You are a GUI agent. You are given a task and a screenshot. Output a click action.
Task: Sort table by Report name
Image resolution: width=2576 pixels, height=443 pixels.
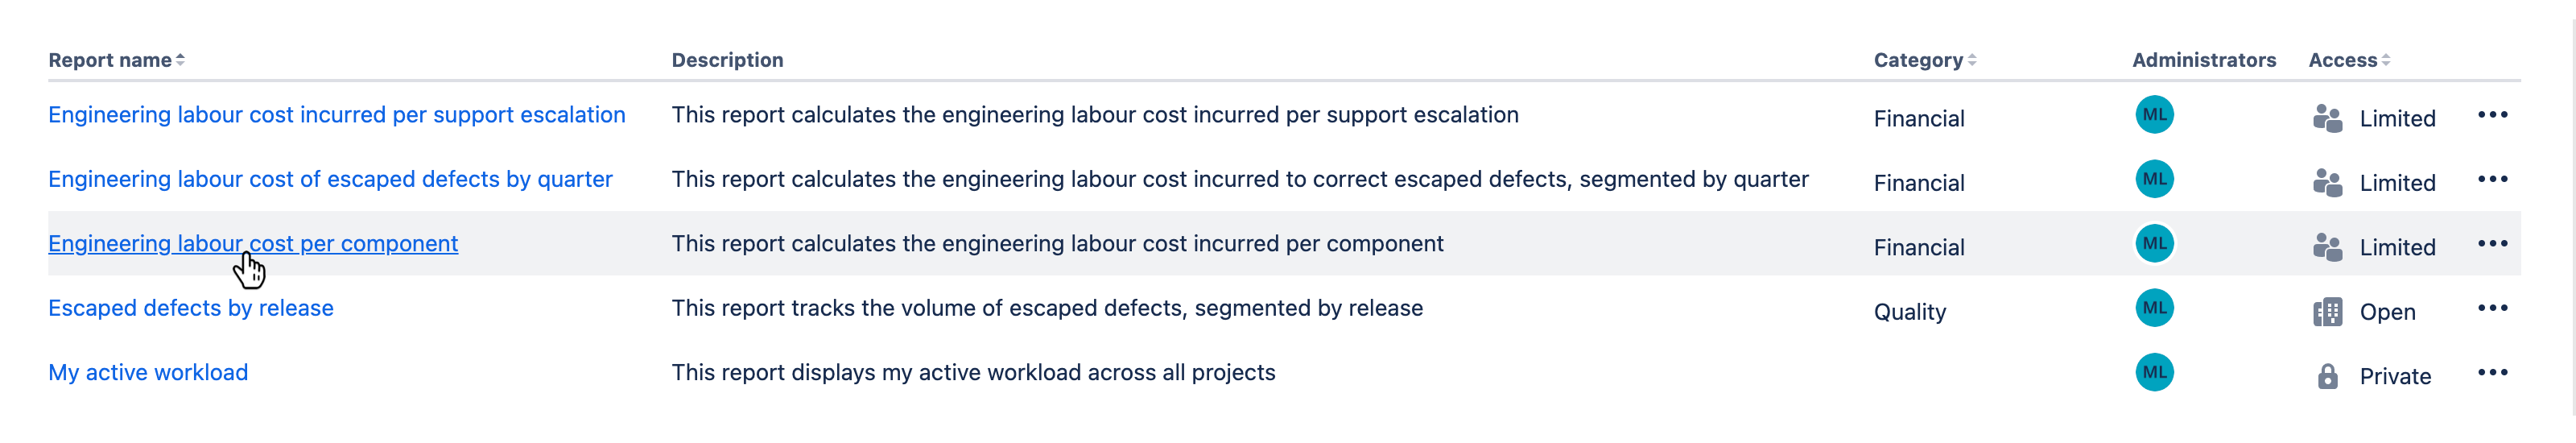[x=116, y=60]
